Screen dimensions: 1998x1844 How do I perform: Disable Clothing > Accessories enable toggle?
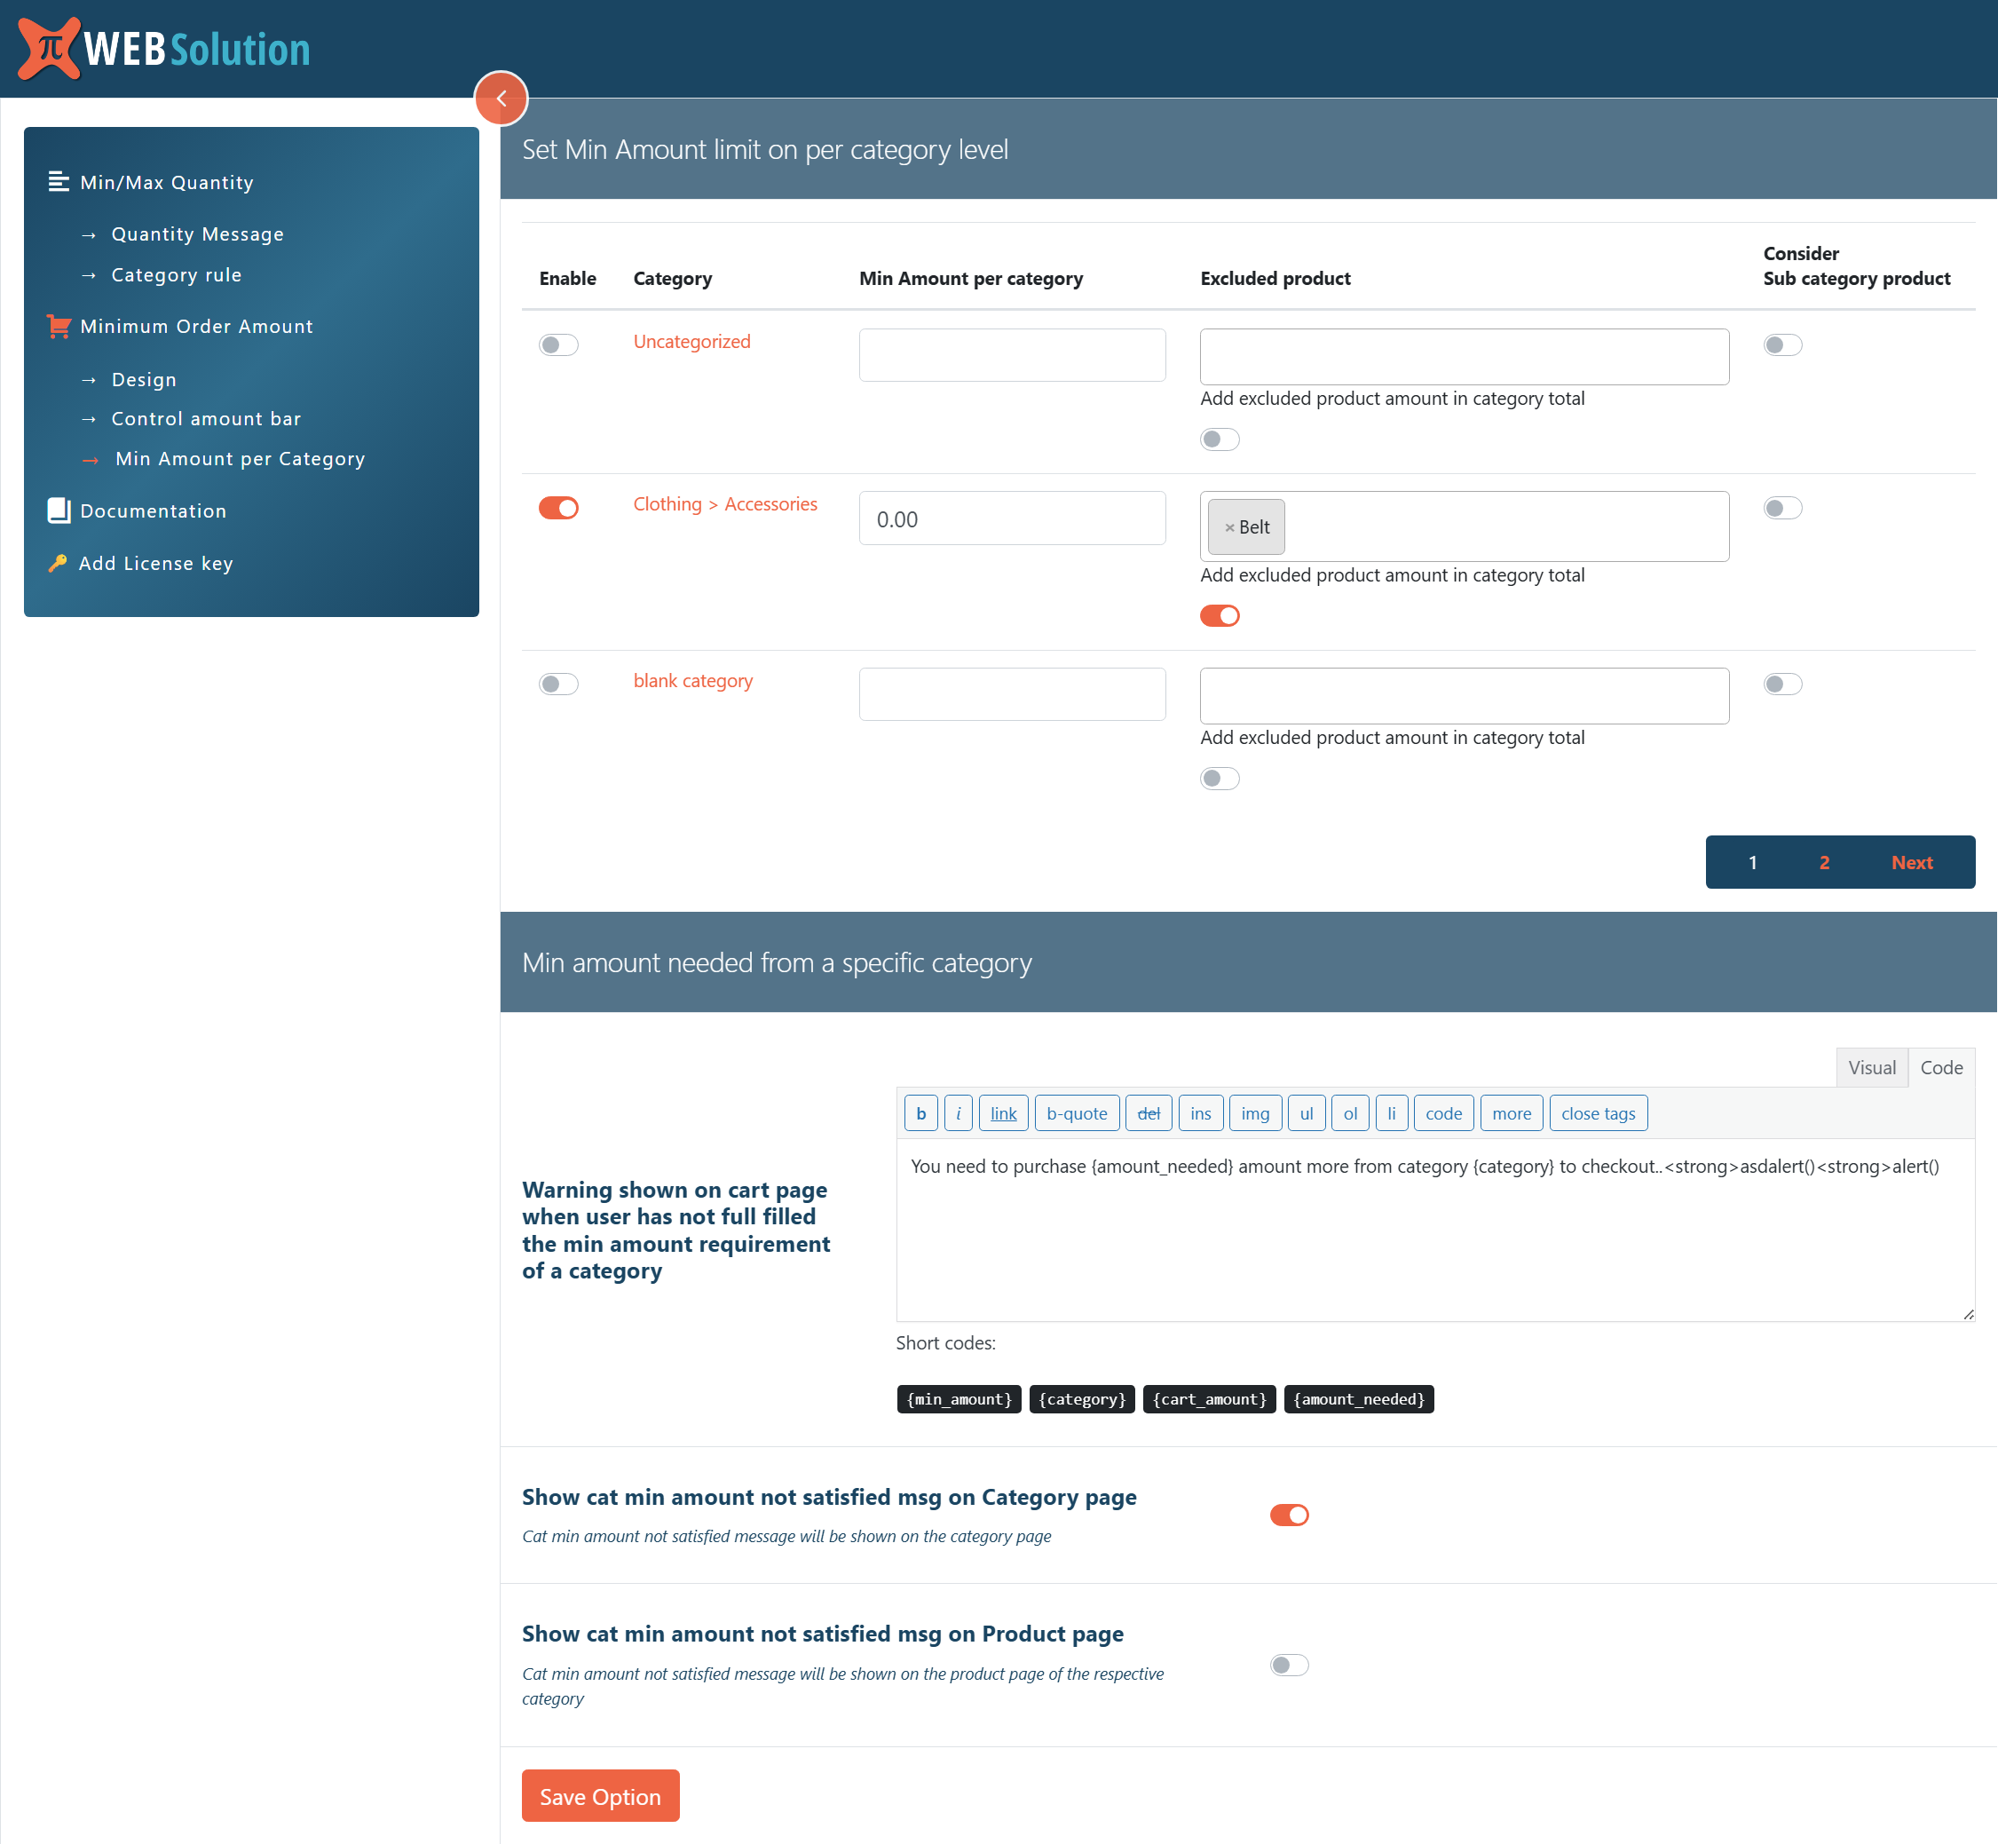[558, 508]
